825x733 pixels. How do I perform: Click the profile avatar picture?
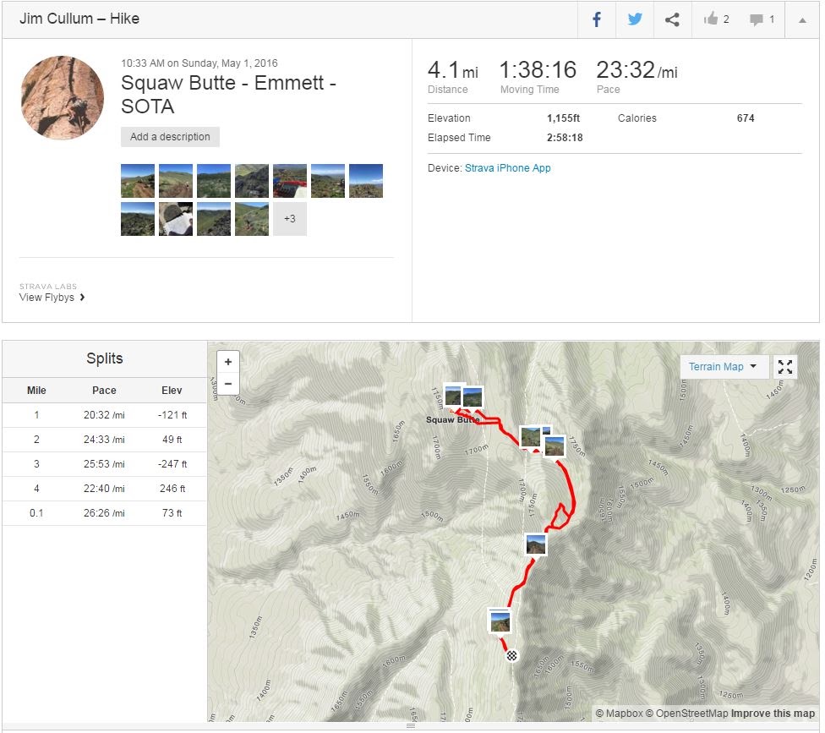pyautogui.click(x=63, y=98)
